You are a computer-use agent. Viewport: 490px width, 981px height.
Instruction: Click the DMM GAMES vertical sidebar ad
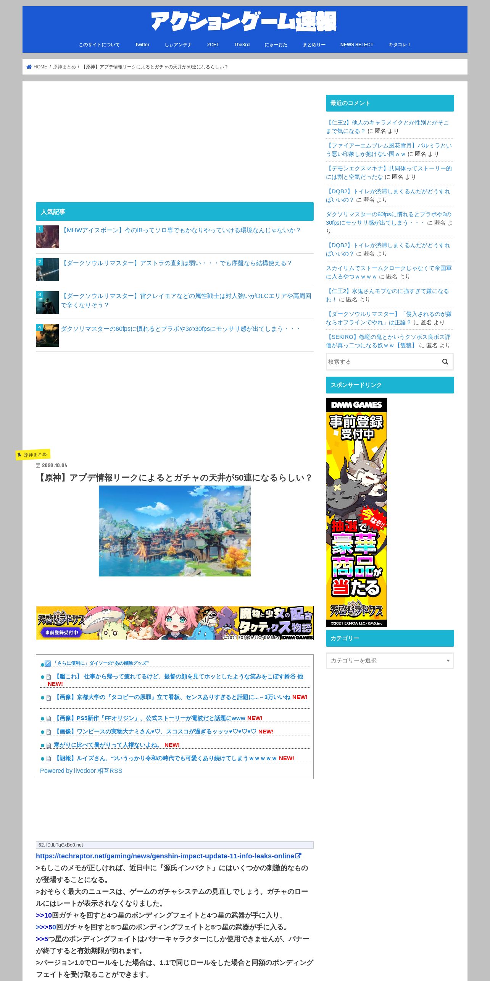(356, 512)
